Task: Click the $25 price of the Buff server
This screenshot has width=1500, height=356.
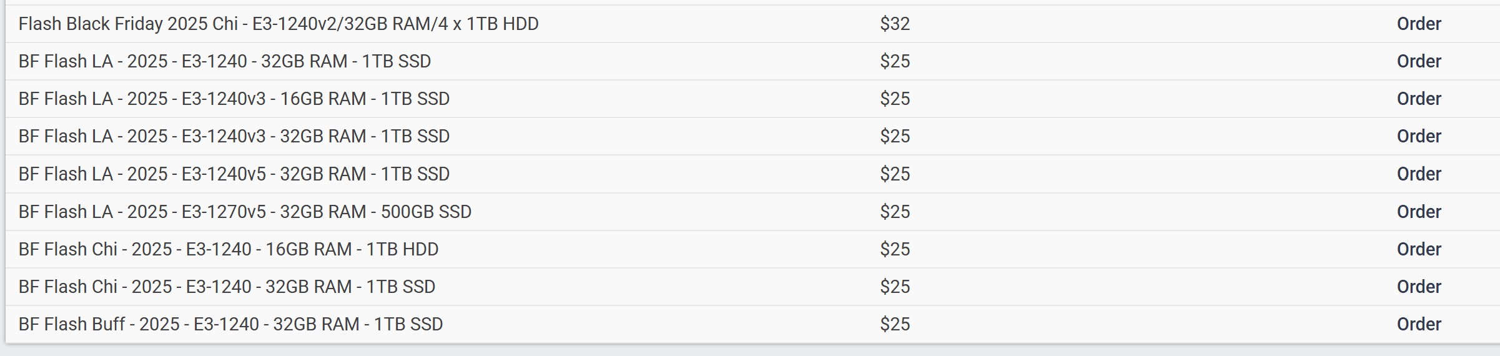Action: [x=895, y=324]
